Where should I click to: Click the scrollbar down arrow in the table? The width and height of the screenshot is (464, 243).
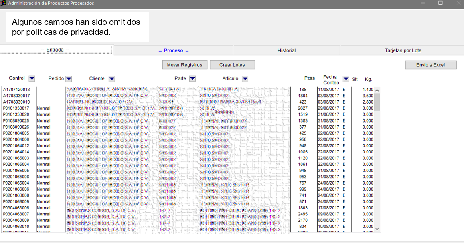pos(377,229)
